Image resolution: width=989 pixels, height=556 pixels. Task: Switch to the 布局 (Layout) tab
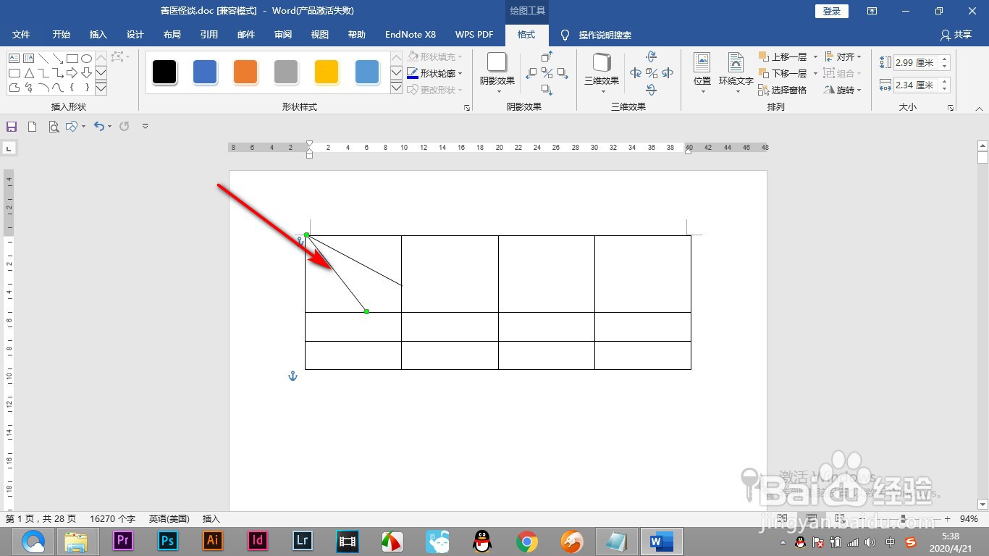(x=172, y=35)
